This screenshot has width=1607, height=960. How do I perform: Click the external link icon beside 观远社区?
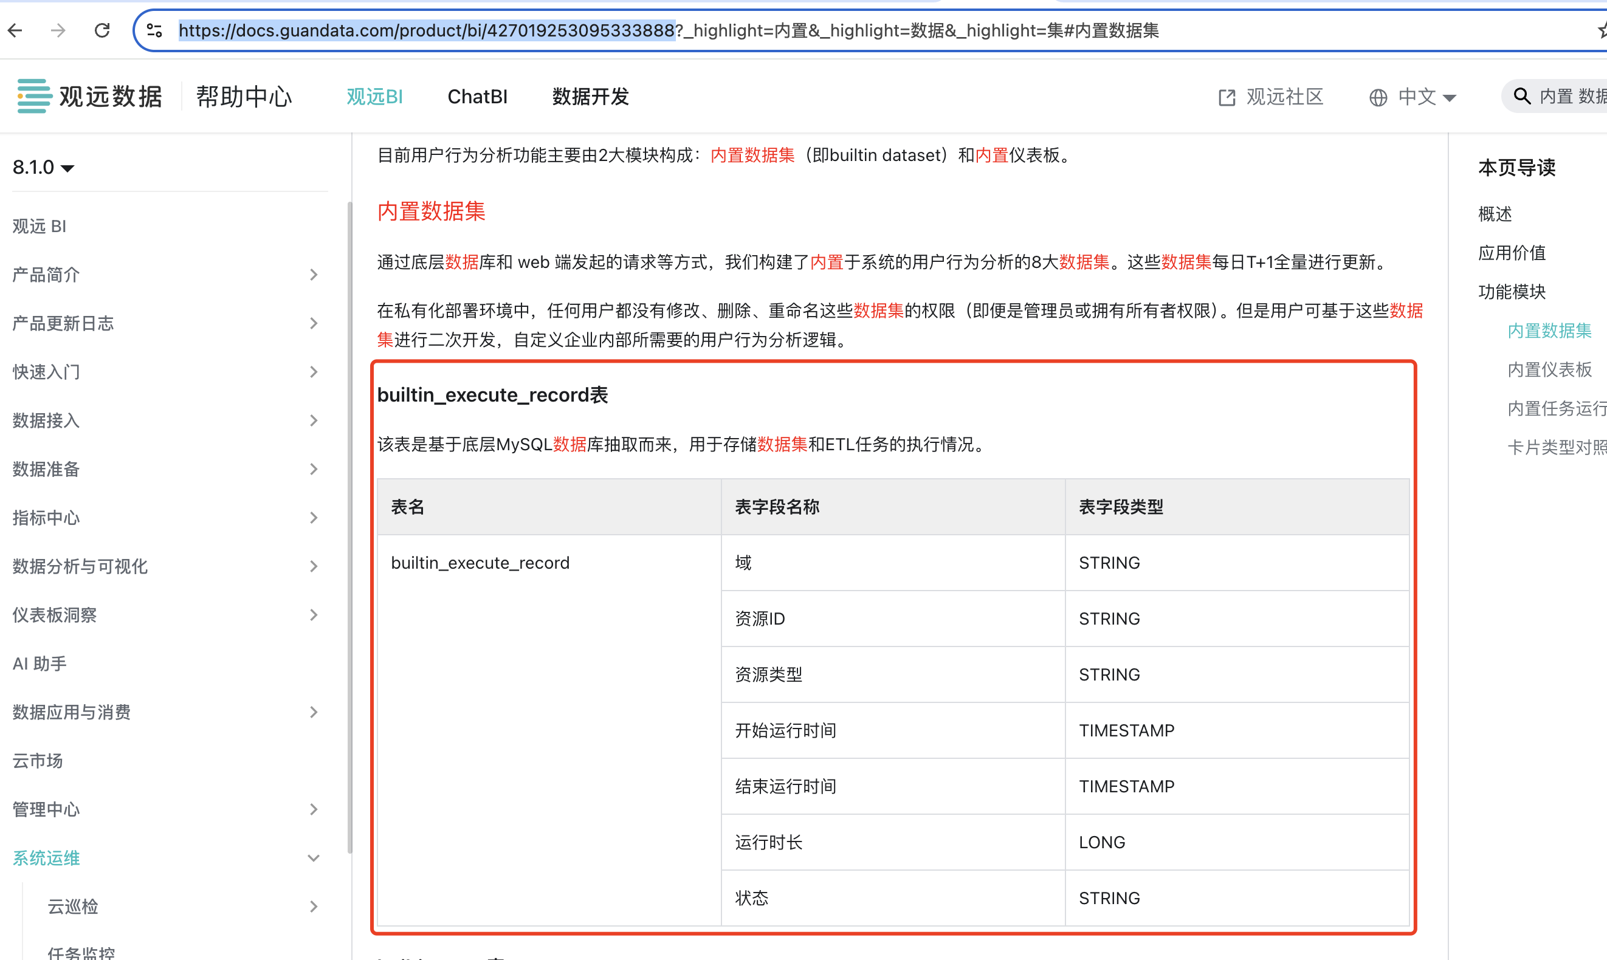click(1227, 97)
